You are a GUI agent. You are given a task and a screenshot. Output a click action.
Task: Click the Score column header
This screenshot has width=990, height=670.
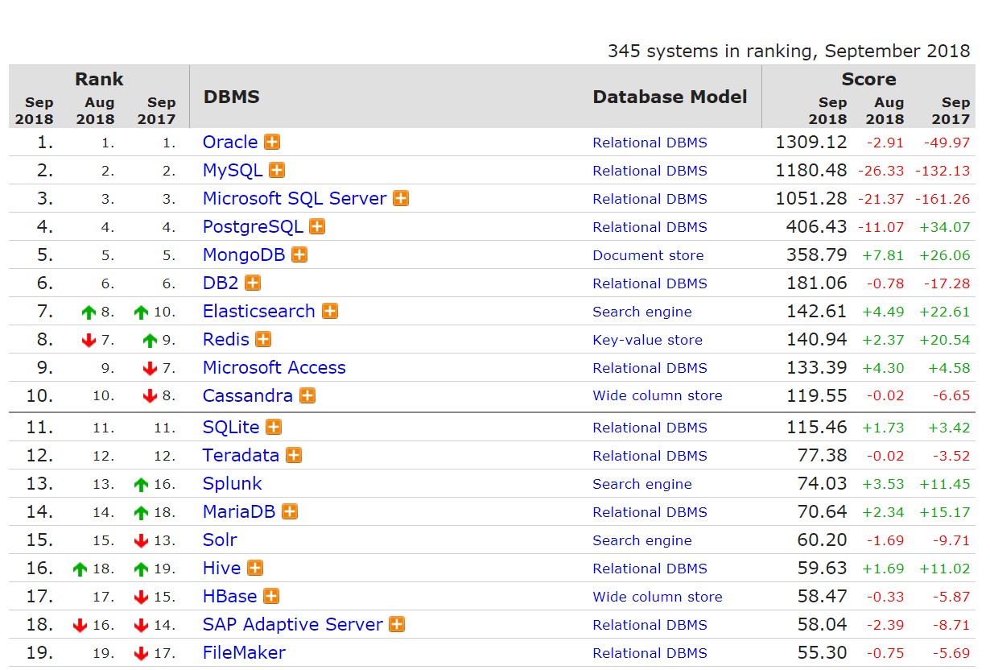[868, 79]
